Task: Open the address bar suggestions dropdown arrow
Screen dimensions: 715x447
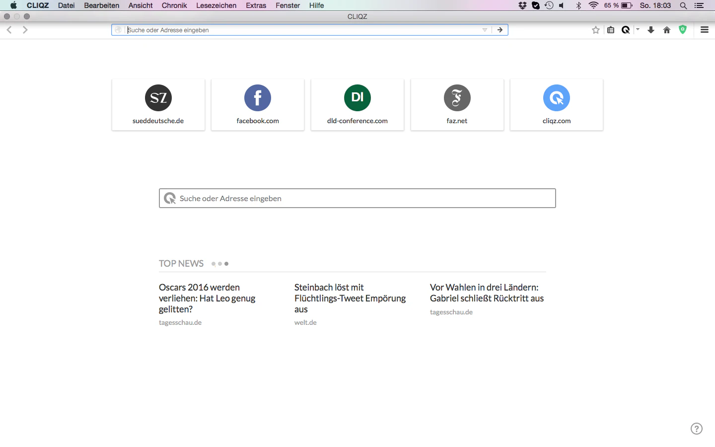Action: (x=485, y=29)
